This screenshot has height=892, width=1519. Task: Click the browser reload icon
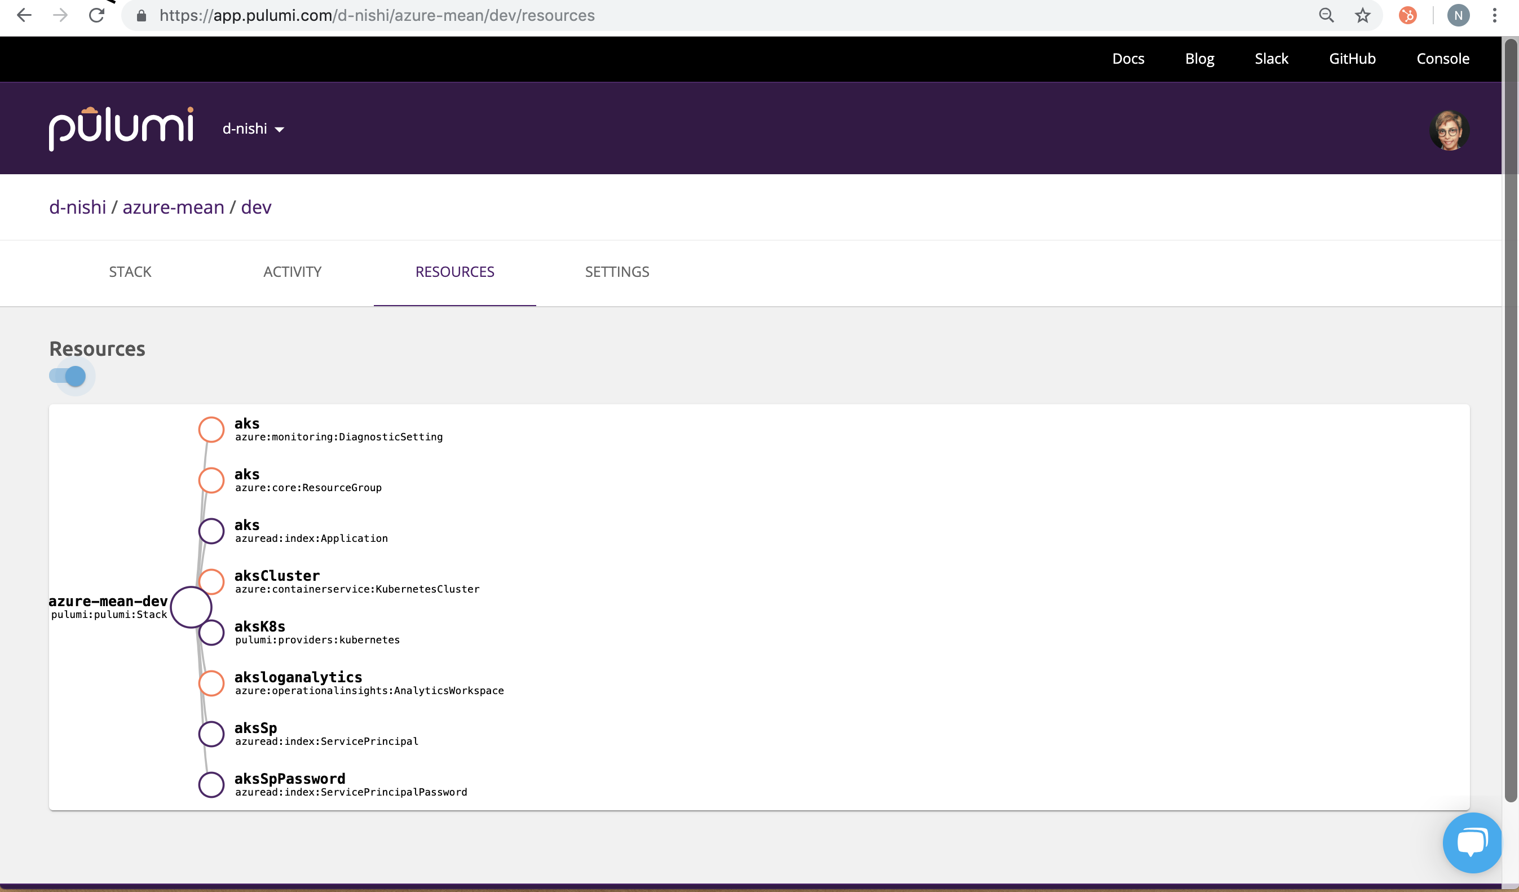point(96,15)
